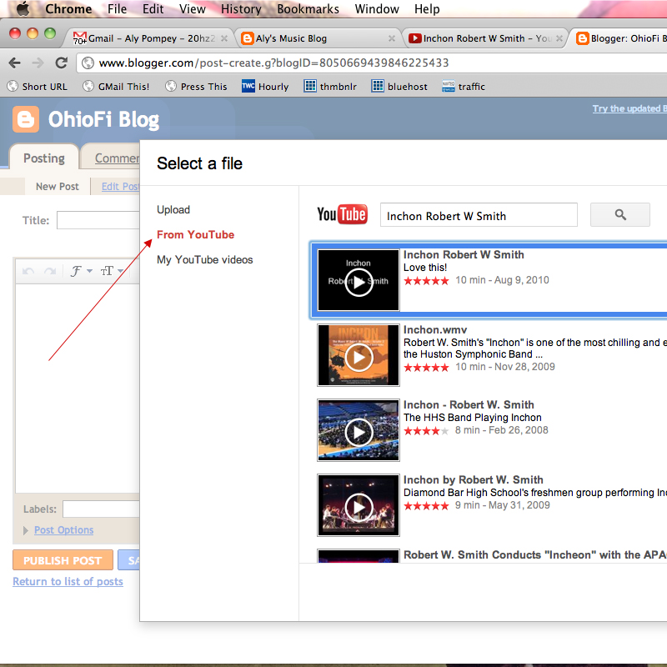The image size is (667, 667).
Task: Select My YouTube videos in the sidebar
Action: click(205, 260)
